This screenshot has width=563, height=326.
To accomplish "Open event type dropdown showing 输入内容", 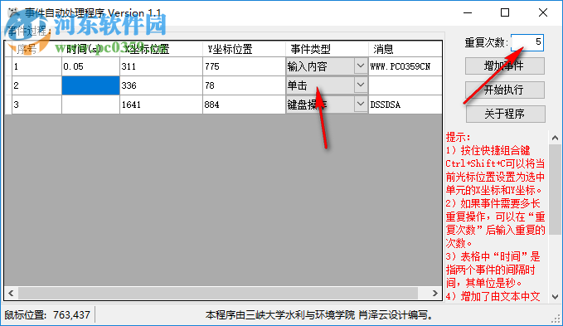I will pos(360,66).
